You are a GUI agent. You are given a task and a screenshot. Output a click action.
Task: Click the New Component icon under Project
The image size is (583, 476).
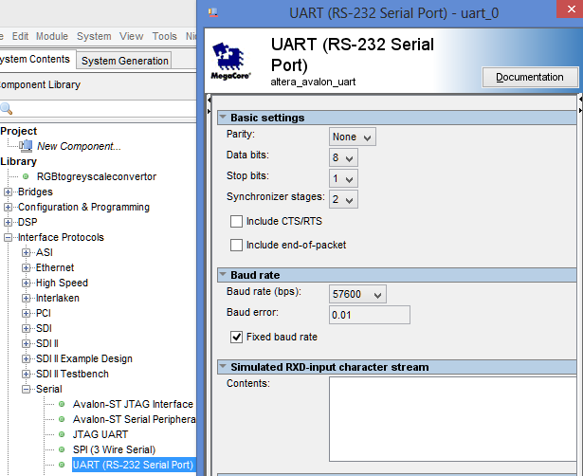click(x=26, y=146)
